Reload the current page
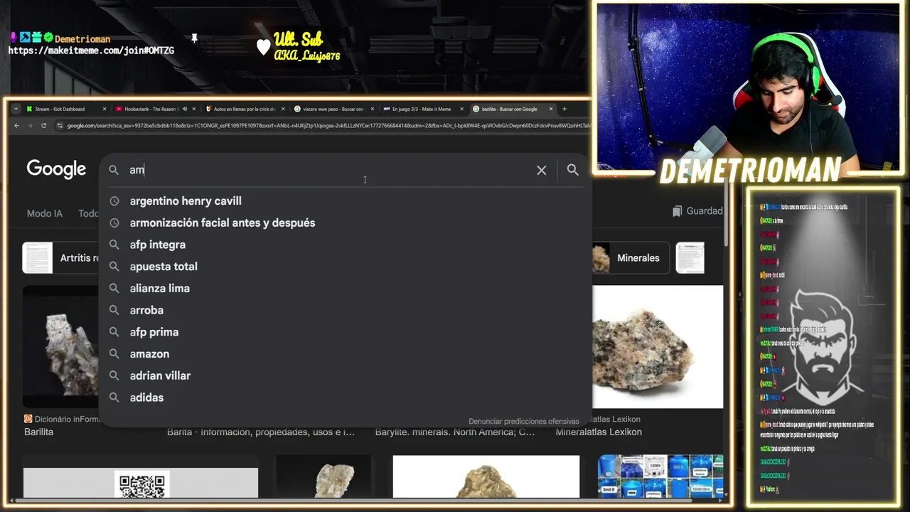This screenshot has width=910, height=512. [43, 126]
